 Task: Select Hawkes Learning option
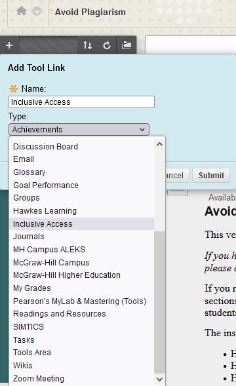click(x=81, y=211)
